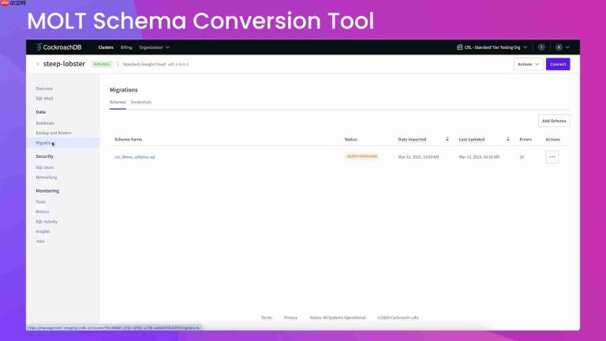Click the CockroachDB logo
Image resolution: width=606 pixels, height=341 pixels.
[x=58, y=47]
